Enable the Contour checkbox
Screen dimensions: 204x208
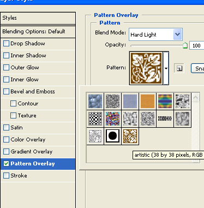[13, 104]
